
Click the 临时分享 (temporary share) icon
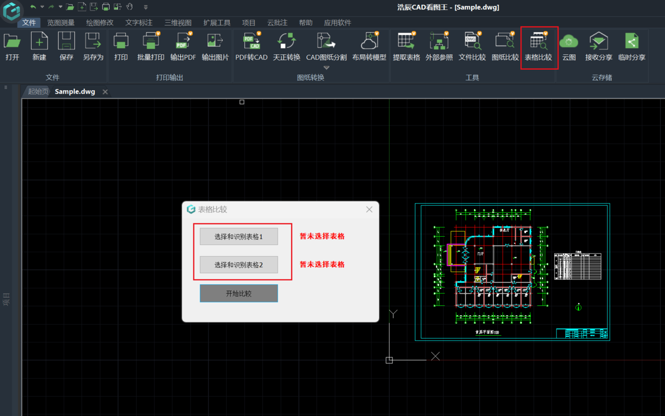coord(632,46)
